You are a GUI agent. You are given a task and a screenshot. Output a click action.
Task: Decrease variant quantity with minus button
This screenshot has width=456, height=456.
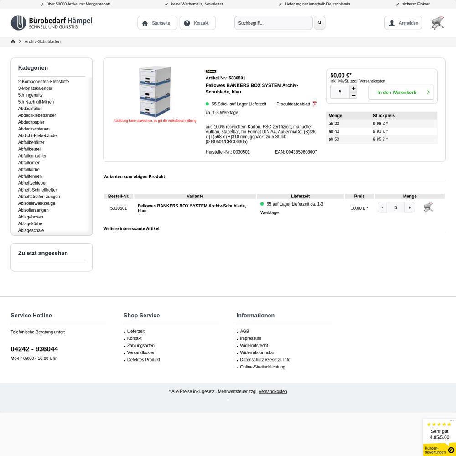(382, 207)
